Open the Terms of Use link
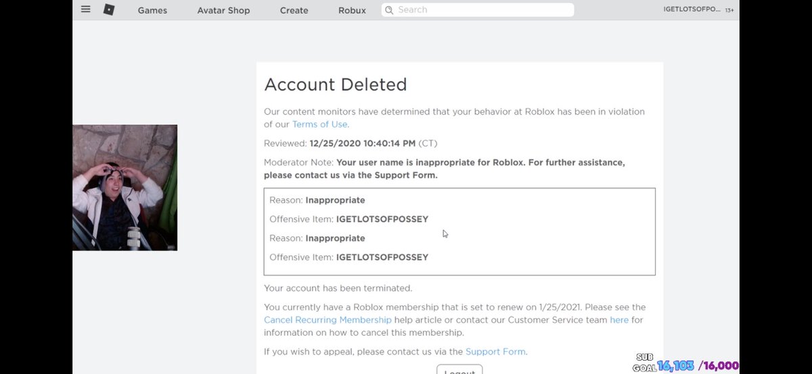812x374 pixels. pyautogui.click(x=319, y=124)
